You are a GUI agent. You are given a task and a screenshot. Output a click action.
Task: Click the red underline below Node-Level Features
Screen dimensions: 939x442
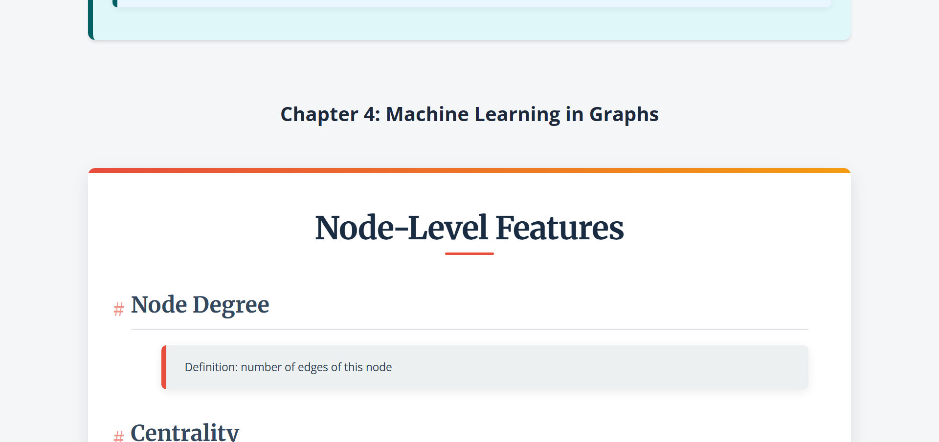click(x=469, y=253)
